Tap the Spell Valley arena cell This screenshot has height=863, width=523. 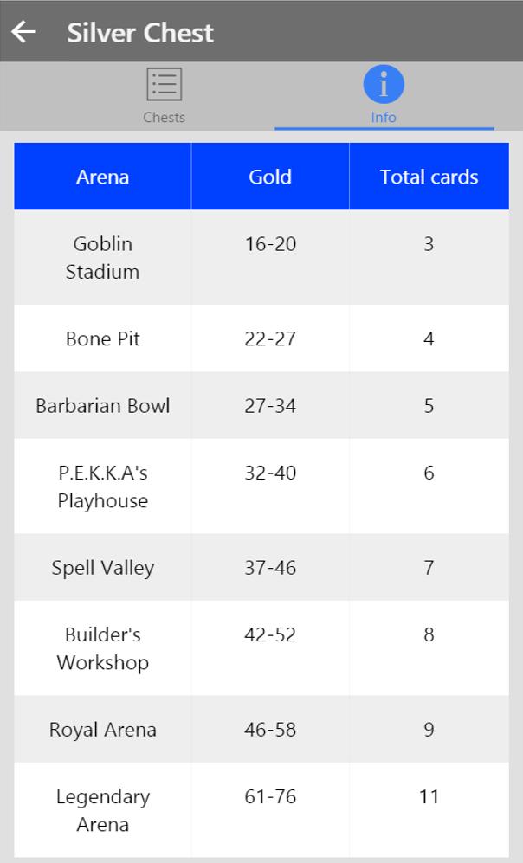(102, 568)
